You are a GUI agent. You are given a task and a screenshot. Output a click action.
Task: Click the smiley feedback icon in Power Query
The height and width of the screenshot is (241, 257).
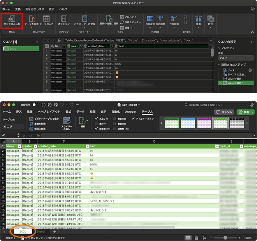click(253, 9)
